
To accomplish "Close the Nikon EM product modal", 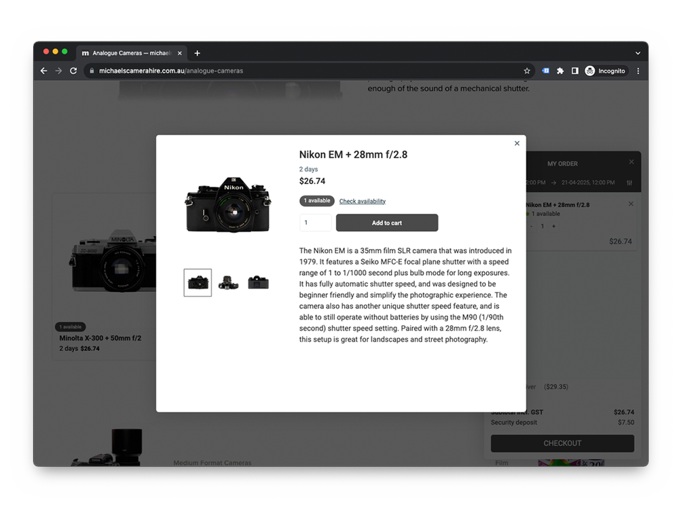I will point(517,143).
